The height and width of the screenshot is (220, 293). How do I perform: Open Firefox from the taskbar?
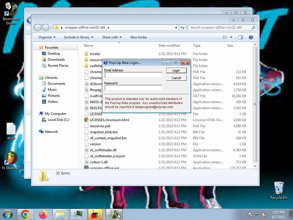pyautogui.click(x=43, y=214)
